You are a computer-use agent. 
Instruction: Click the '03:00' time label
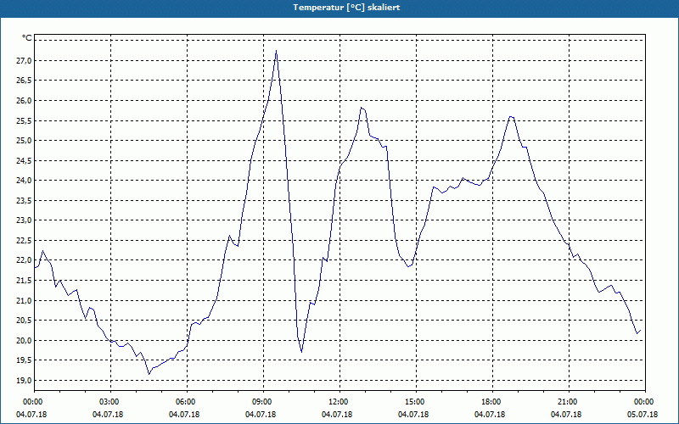110,402
